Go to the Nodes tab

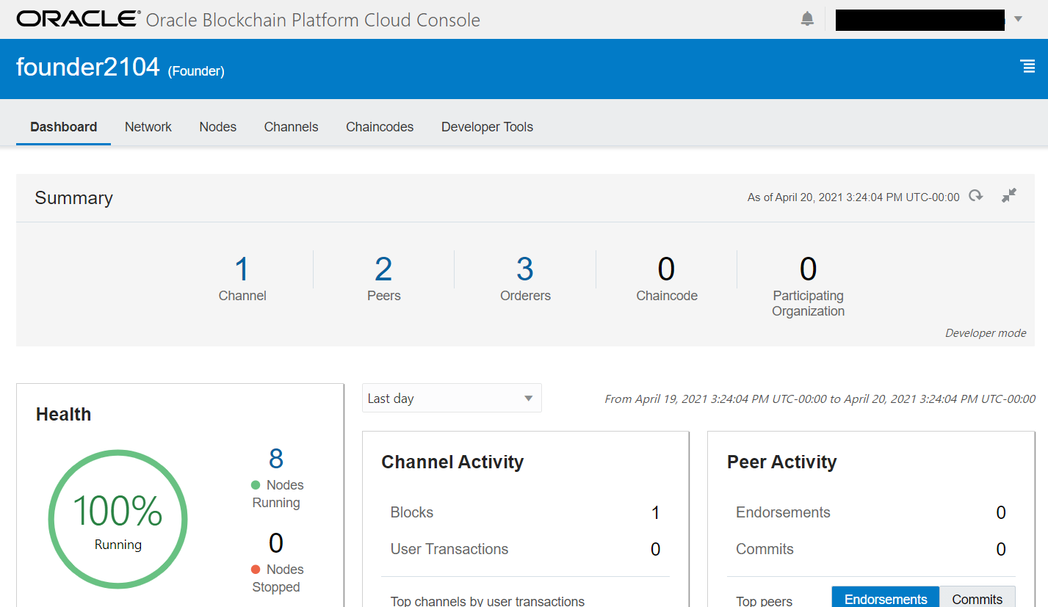pyautogui.click(x=218, y=127)
